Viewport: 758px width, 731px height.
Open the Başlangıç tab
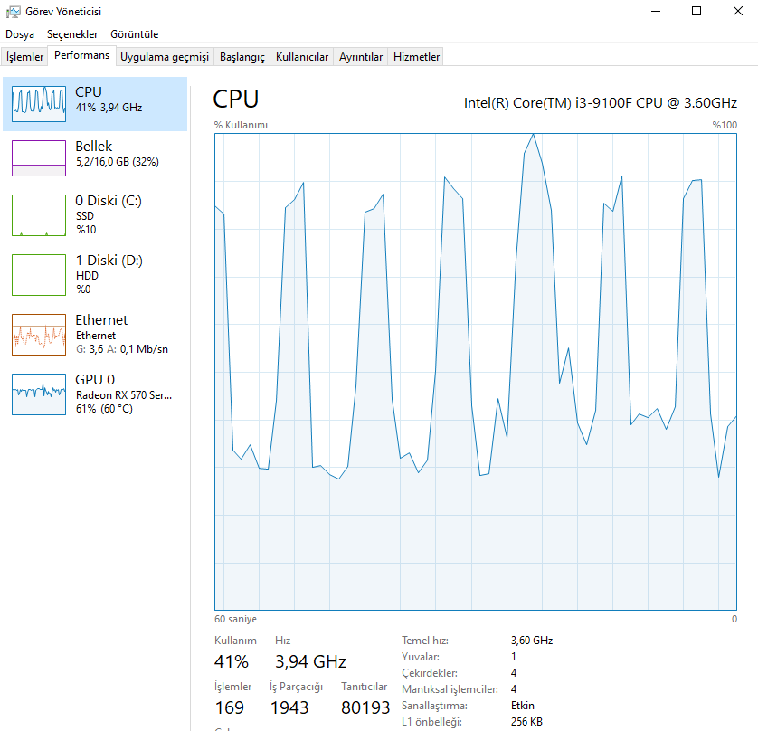242,57
